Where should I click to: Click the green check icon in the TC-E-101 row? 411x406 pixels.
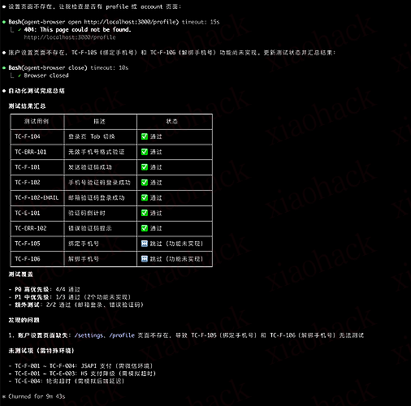tap(145, 213)
